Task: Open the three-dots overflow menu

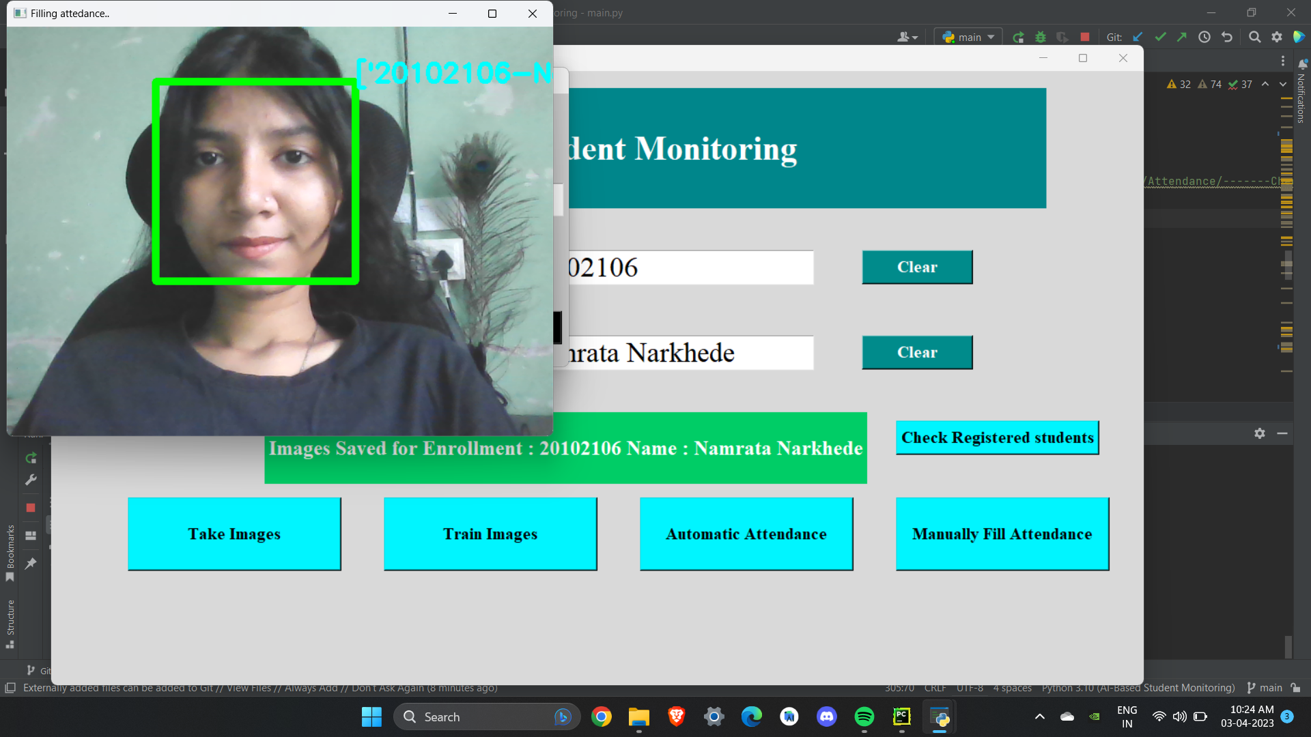Action: pyautogui.click(x=1284, y=61)
